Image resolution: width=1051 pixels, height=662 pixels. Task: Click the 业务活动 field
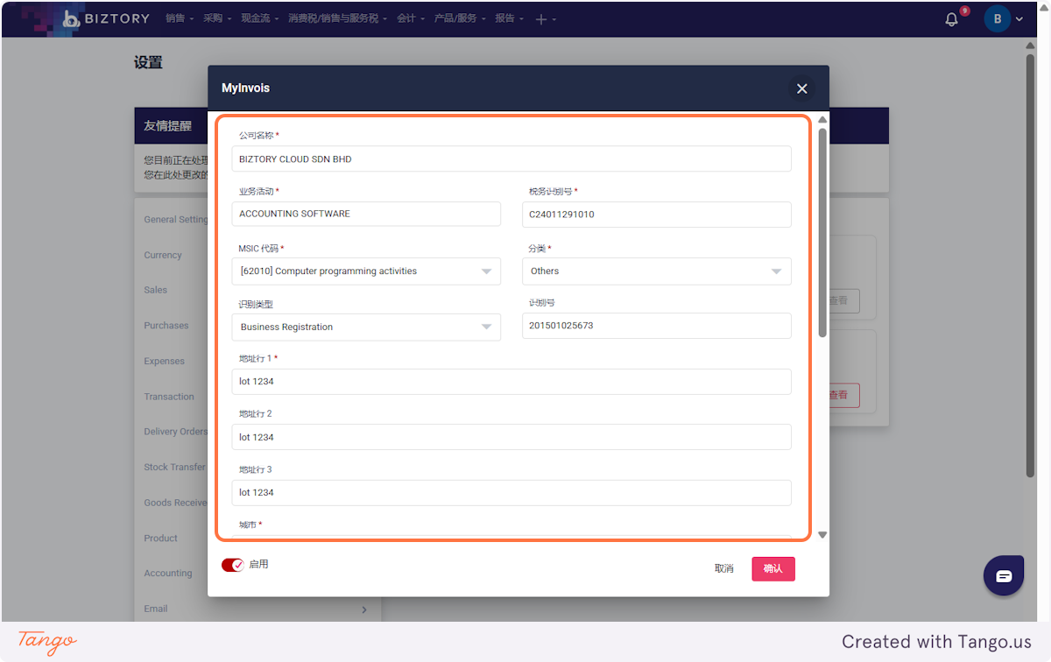tap(366, 214)
